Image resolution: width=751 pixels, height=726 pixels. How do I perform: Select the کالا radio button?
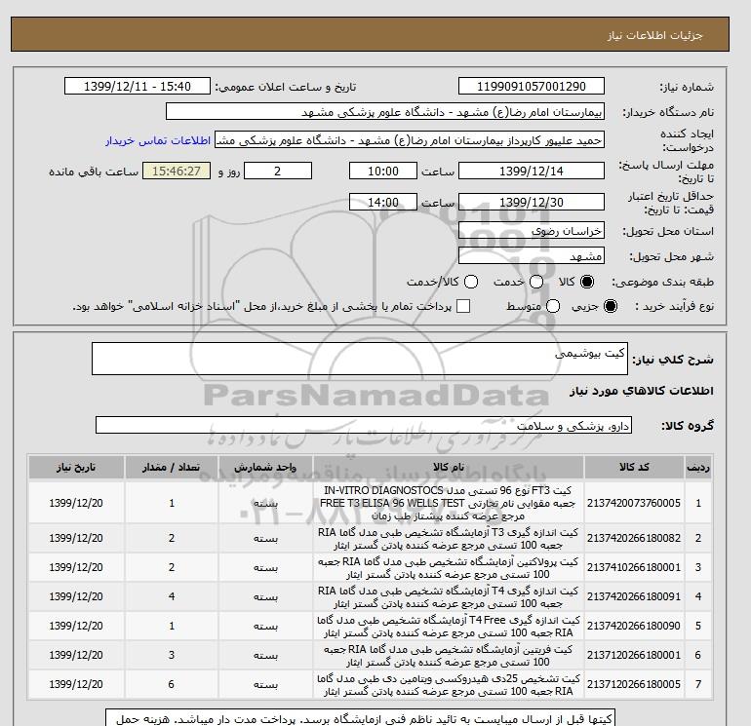587,282
